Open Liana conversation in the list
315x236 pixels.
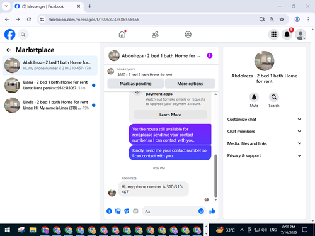(50, 85)
